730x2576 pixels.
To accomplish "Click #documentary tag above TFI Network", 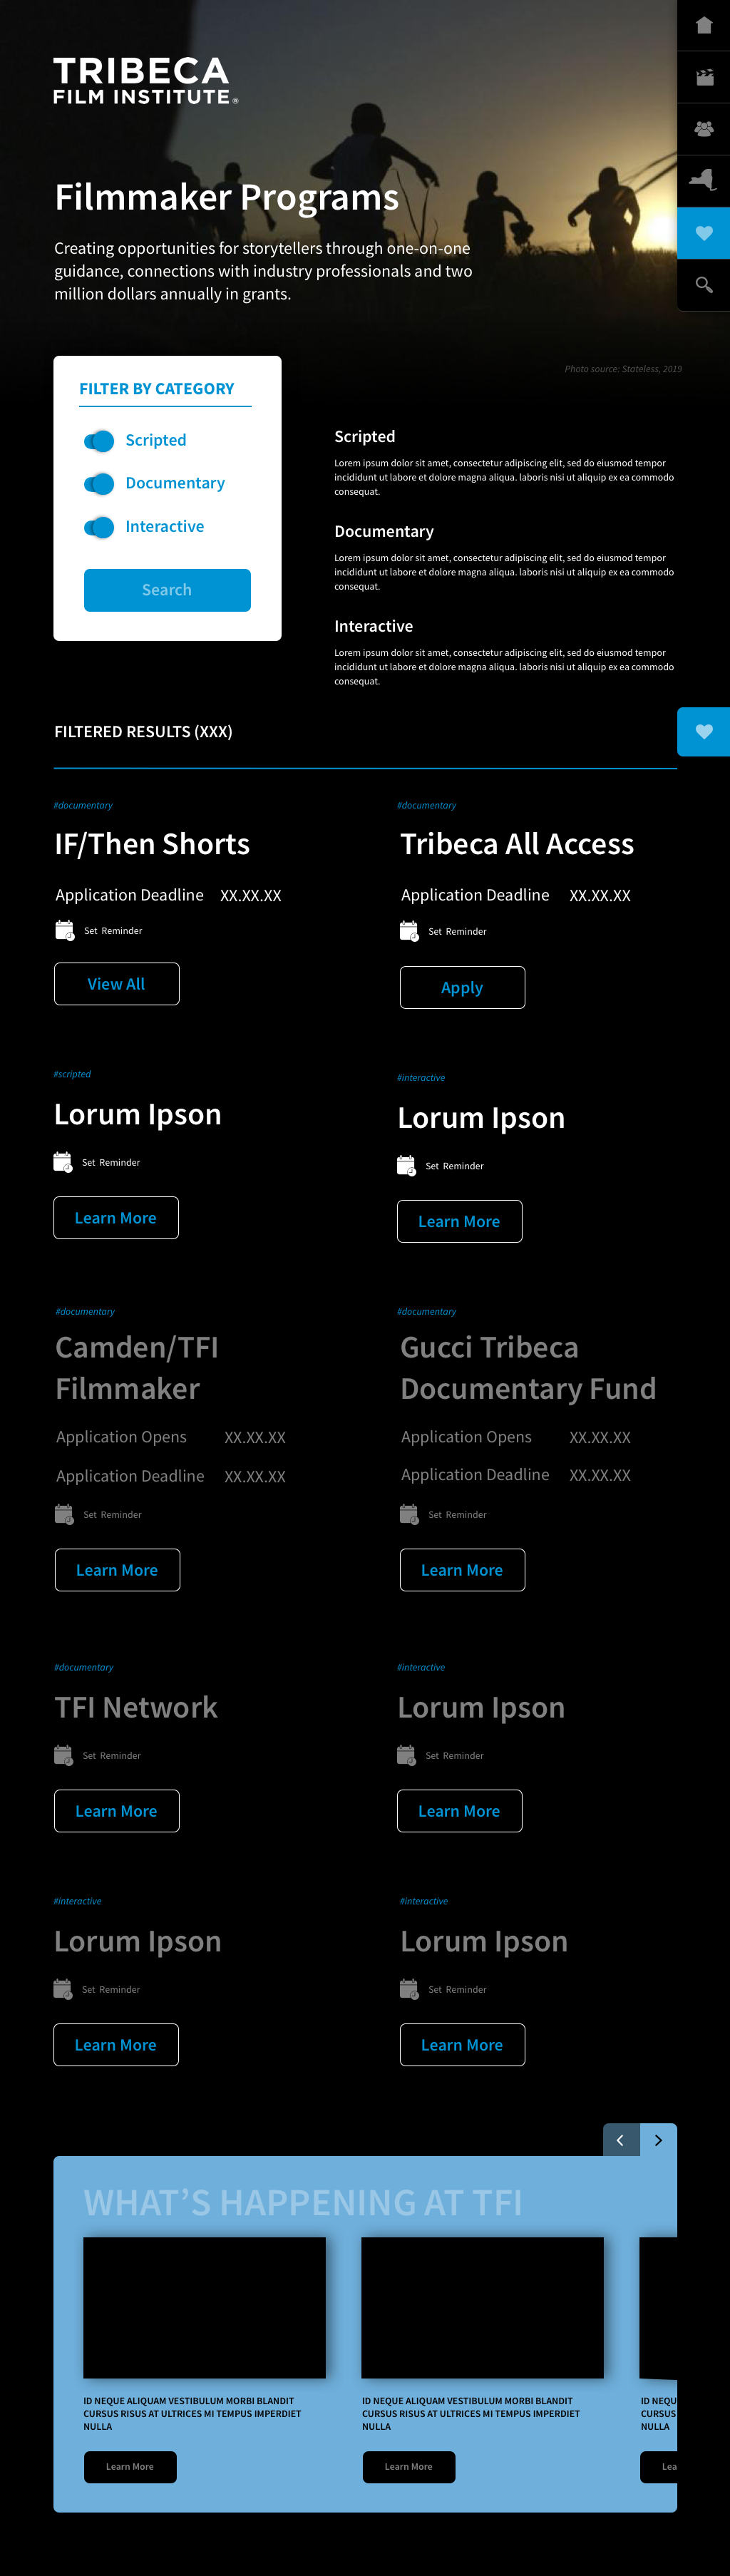I will (84, 1667).
